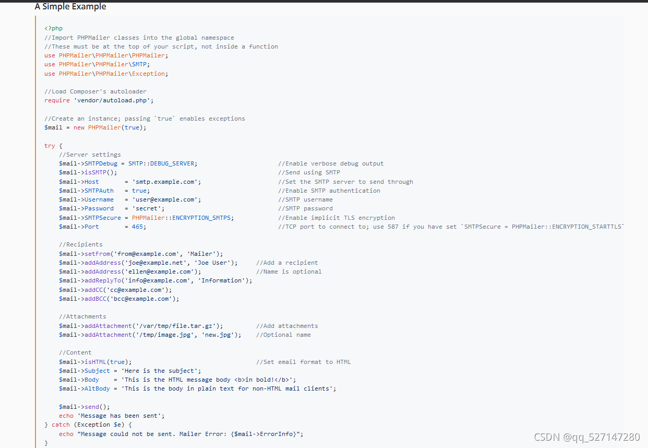Click the line 'use PHPMailer\PHPMailer\PHPMailer;'
The image size is (648, 448).
[x=106, y=55]
